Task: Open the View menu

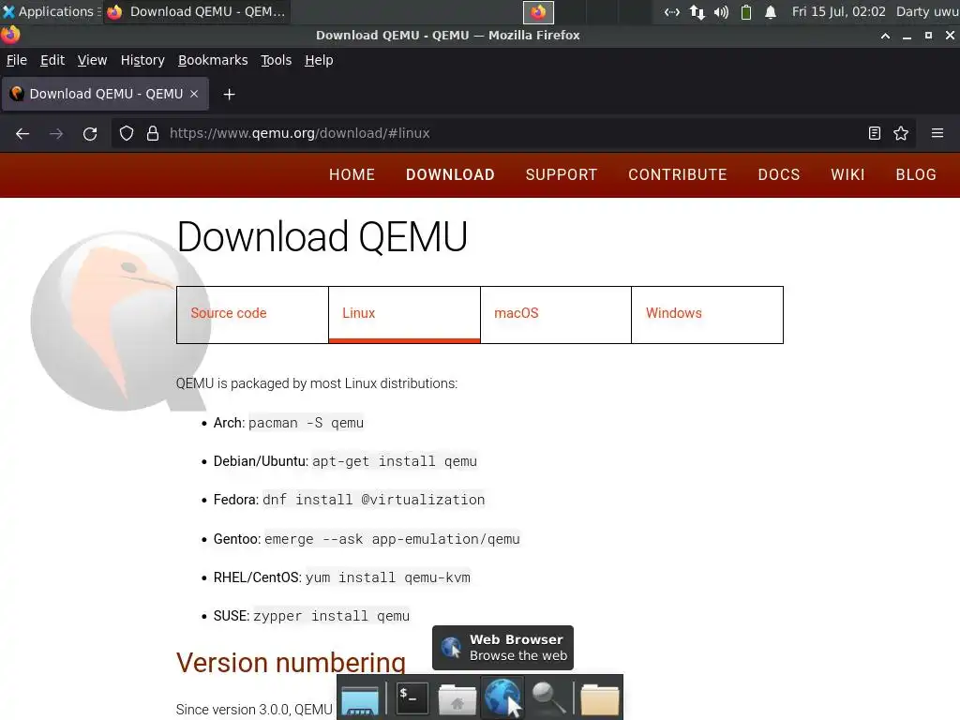Action: click(x=92, y=60)
